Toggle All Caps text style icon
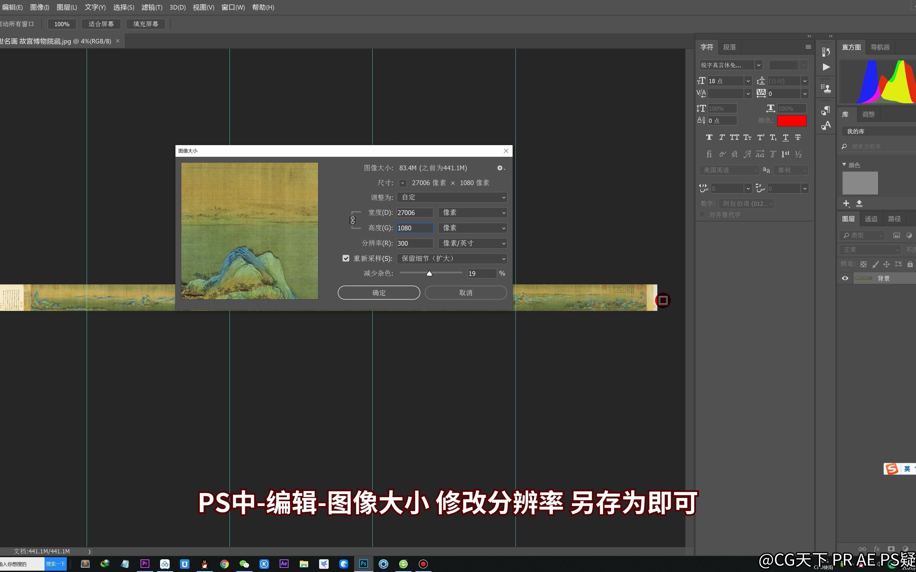Viewport: 916px width, 572px height. click(734, 137)
